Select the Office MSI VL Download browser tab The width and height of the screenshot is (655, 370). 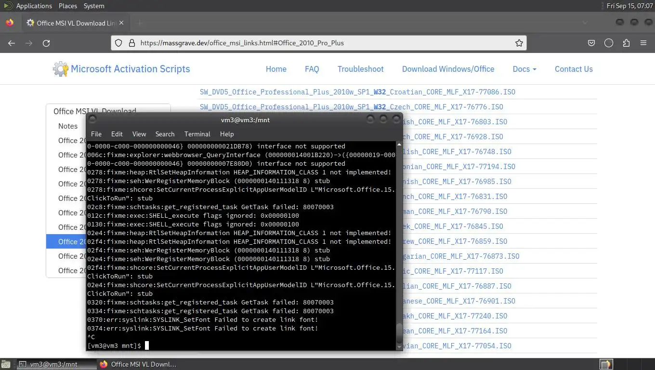point(75,23)
